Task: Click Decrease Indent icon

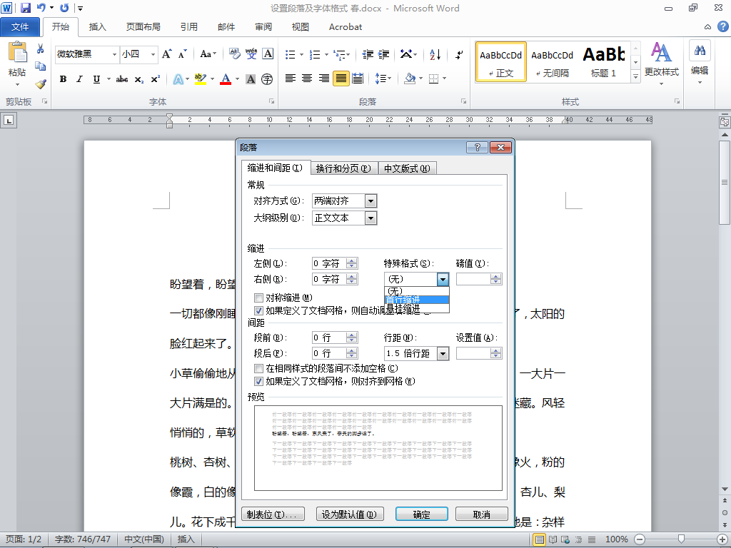Action: pyautogui.click(x=368, y=54)
